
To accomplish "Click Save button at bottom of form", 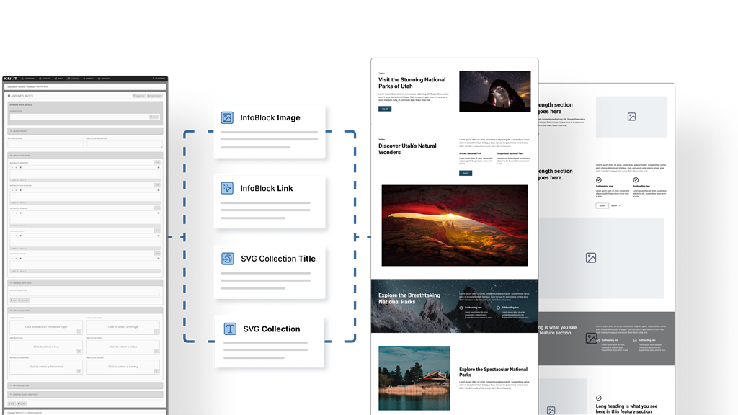I will (x=12, y=403).
